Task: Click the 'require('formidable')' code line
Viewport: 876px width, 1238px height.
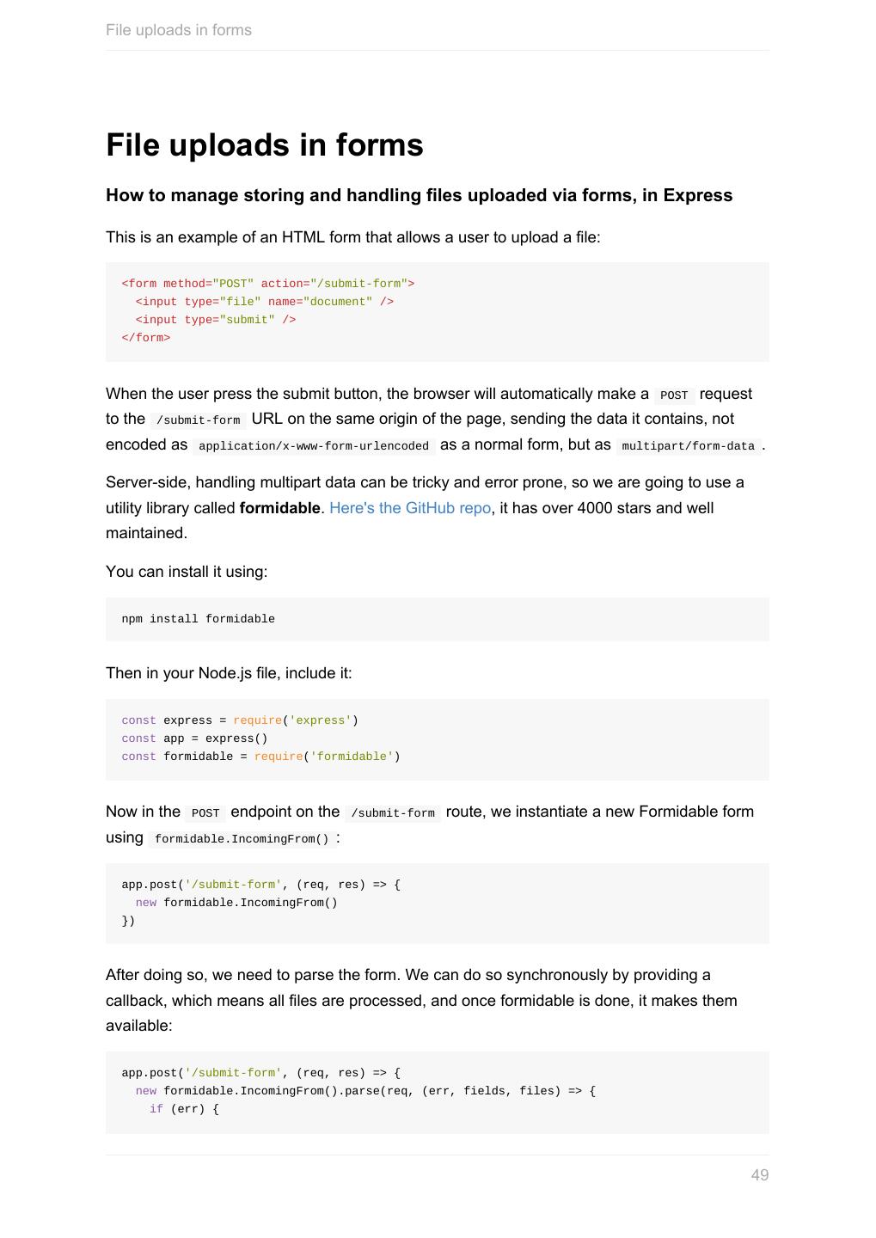Action: tap(260, 757)
